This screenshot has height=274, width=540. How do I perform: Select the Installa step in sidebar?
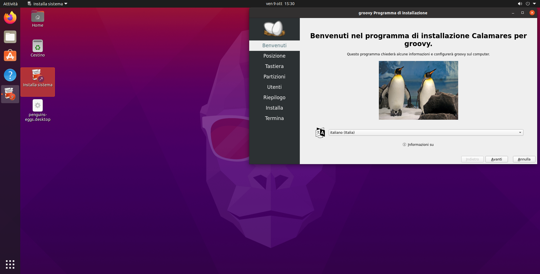[x=274, y=108]
